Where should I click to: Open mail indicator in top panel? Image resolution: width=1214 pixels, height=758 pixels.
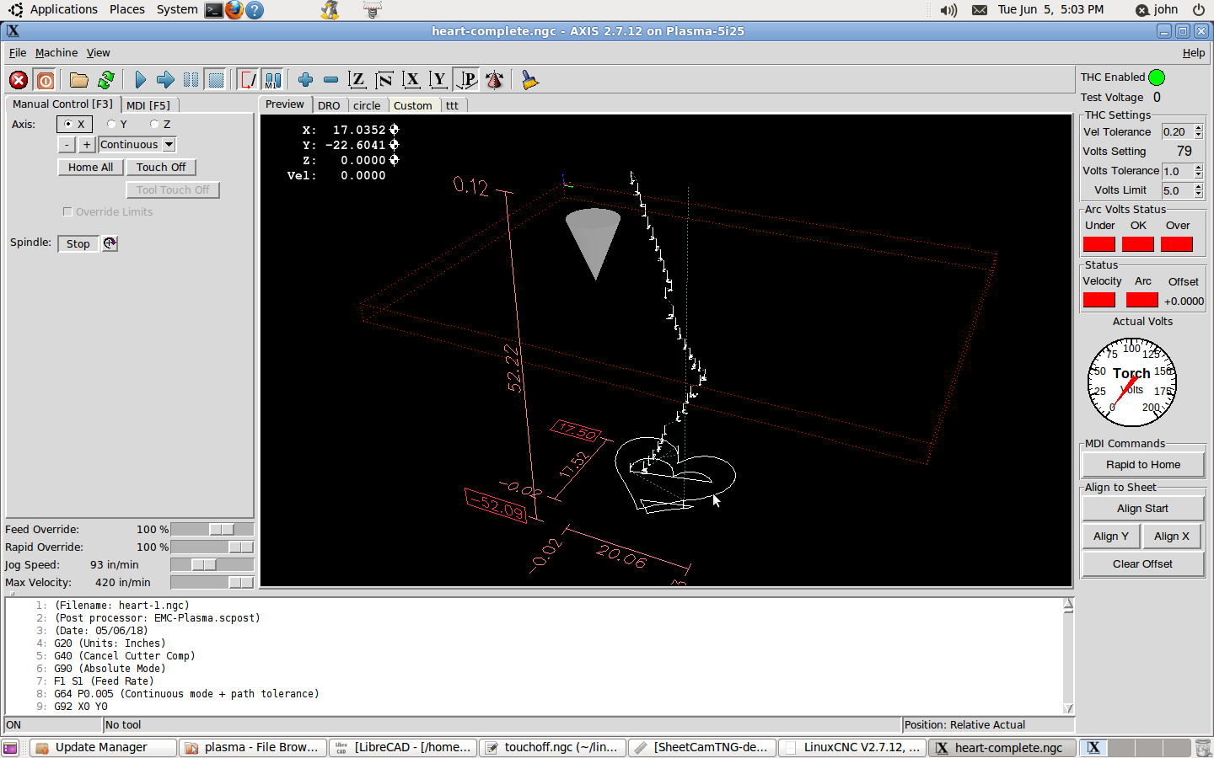point(980,10)
